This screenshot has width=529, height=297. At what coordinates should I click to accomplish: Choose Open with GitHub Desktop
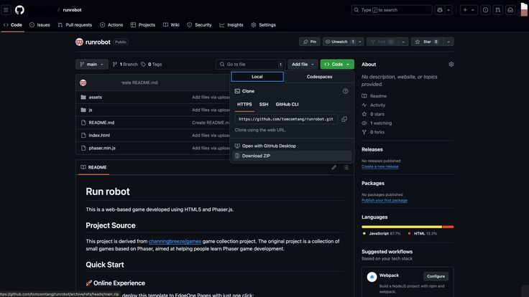point(292,146)
